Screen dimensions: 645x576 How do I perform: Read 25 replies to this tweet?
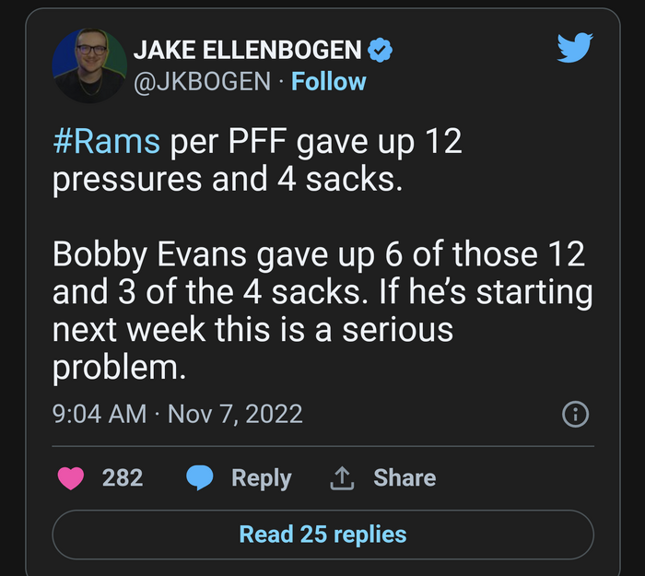click(x=322, y=534)
